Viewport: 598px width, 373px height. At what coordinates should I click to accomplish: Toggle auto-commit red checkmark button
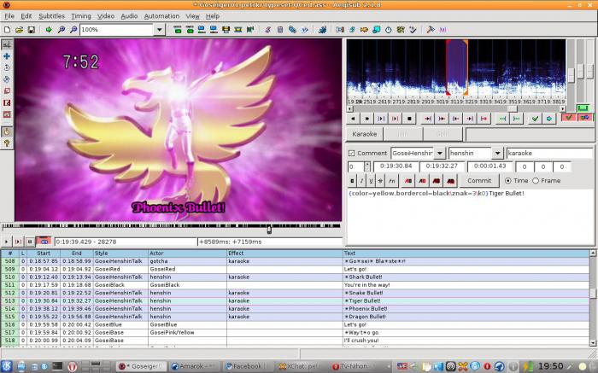[569, 118]
